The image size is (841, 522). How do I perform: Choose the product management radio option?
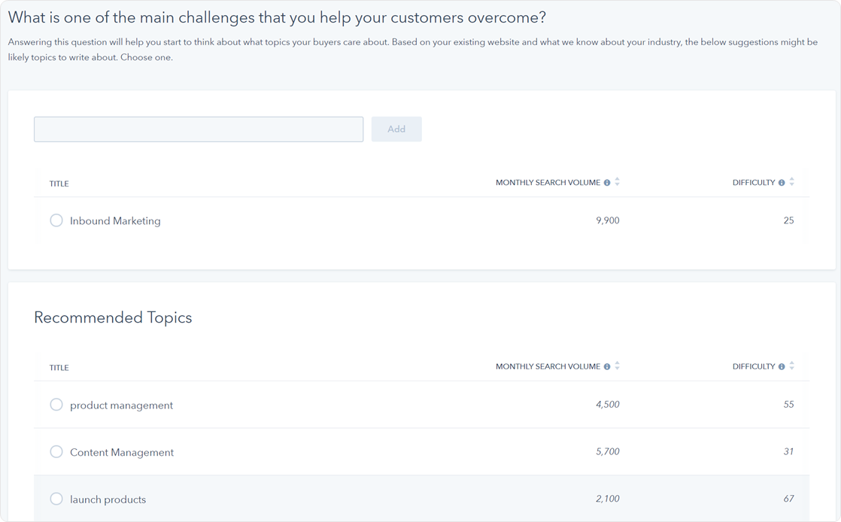tap(56, 405)
